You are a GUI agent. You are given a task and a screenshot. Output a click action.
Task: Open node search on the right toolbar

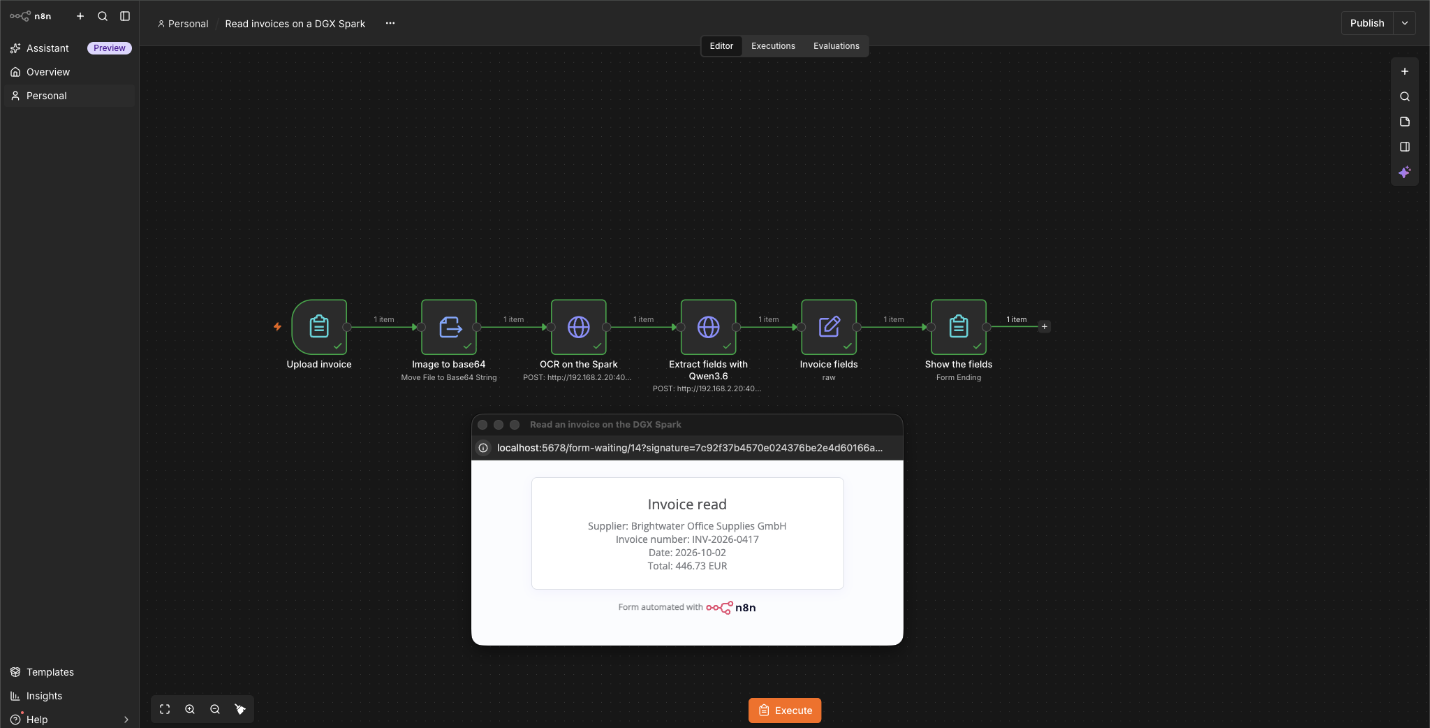pyautogui.click(x=1405, y=96)
